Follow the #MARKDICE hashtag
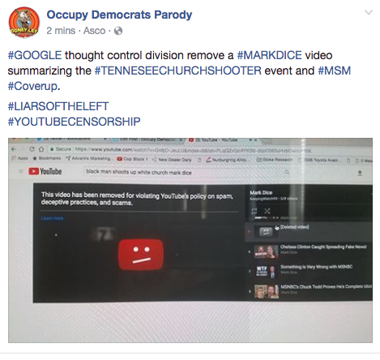Viewport: 380px width, 360px height. coord(269,55)
